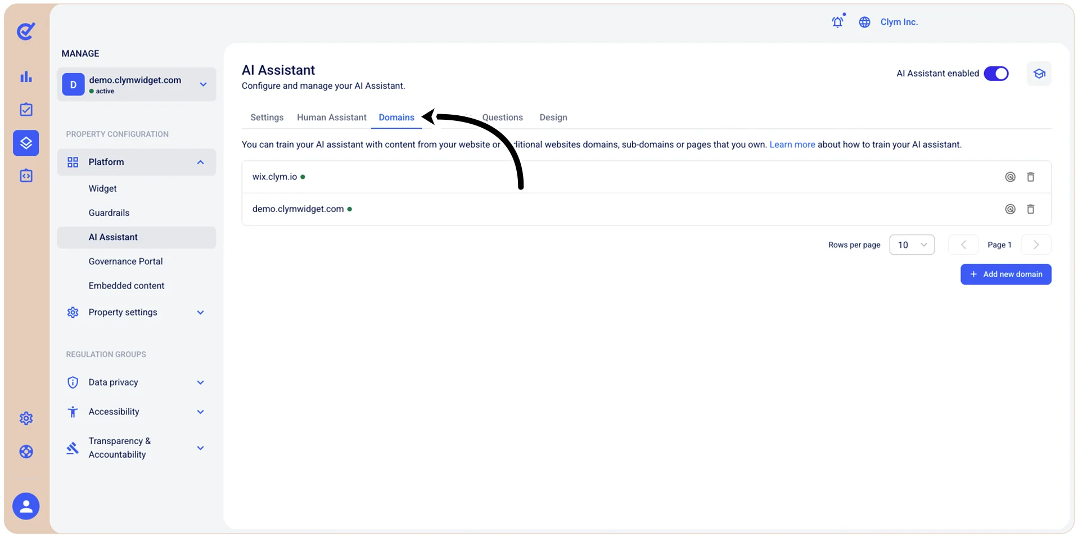
Task: Collapse the Platform section chevron
Action: [x=200, y=163]
